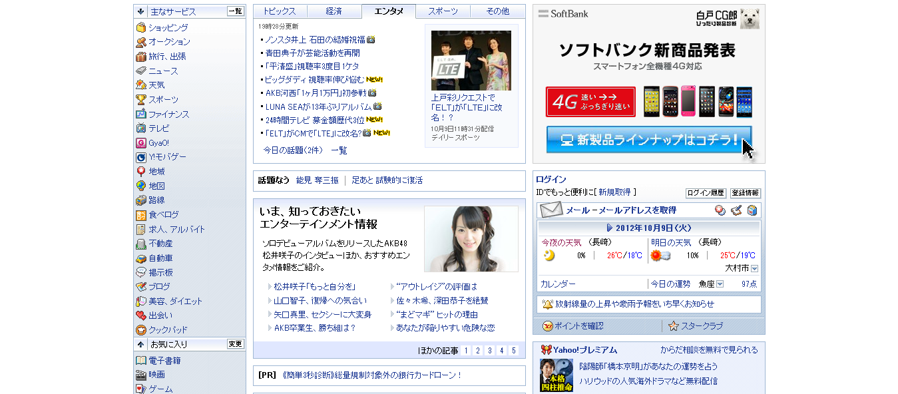The height and width of the screenshot is (394, 898).
Task: Click the ログイン link
Action: pyautogui.click(x=551, y=180)
